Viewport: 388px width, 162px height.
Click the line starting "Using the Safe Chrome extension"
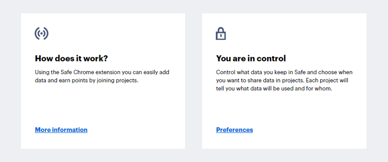[102, 72]
